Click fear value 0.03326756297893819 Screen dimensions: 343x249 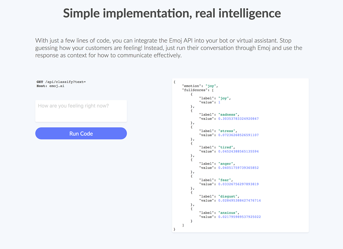[x=238, y=184]
